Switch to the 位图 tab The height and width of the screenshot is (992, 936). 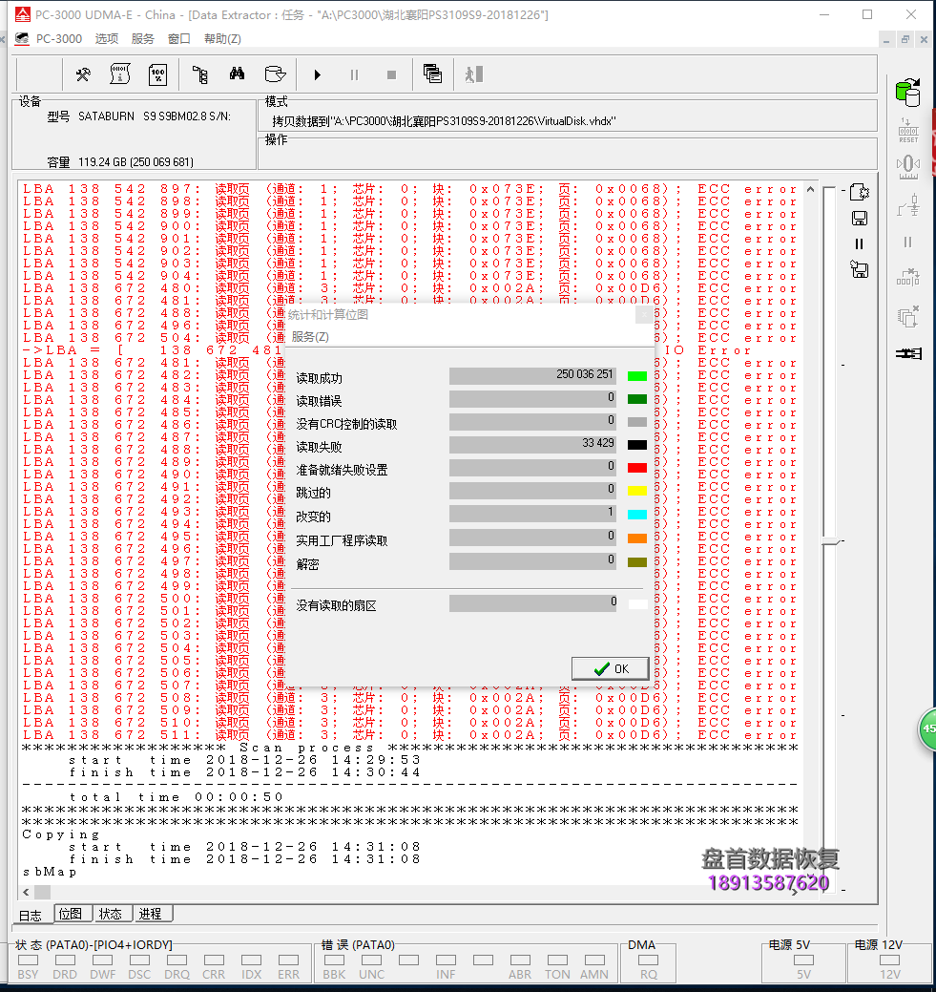[x=73, y=913]
